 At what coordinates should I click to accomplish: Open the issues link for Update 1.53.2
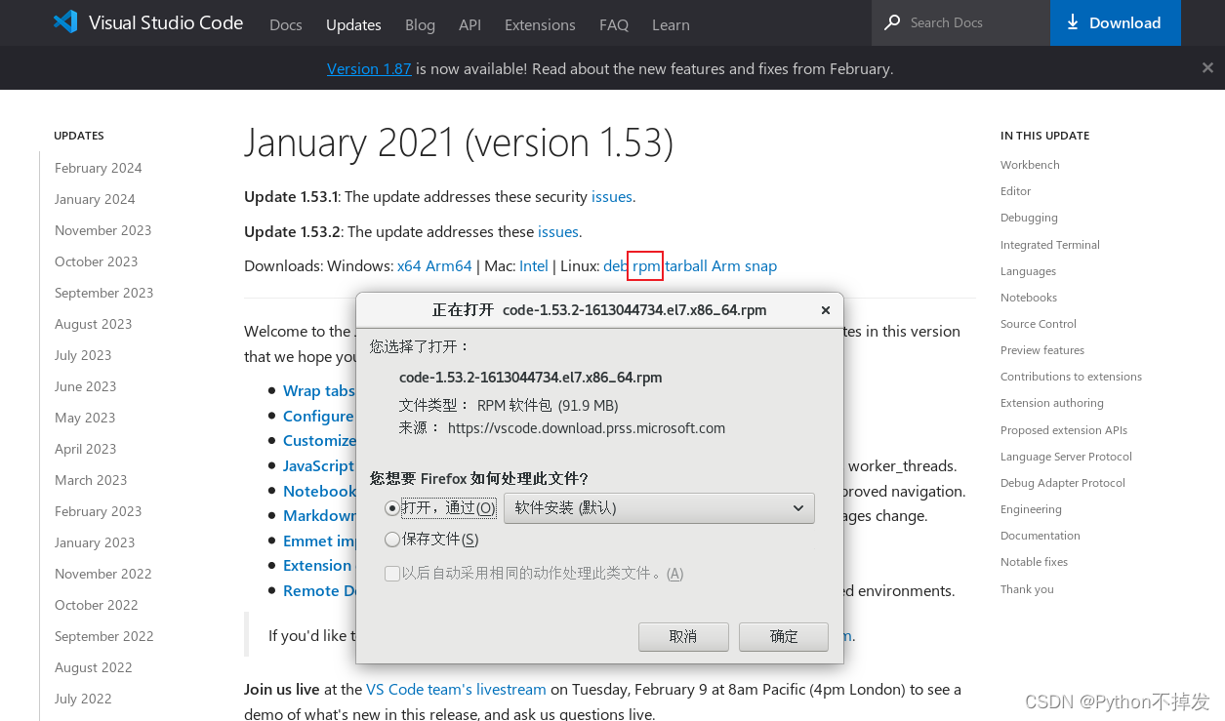(x=558, y=231)
